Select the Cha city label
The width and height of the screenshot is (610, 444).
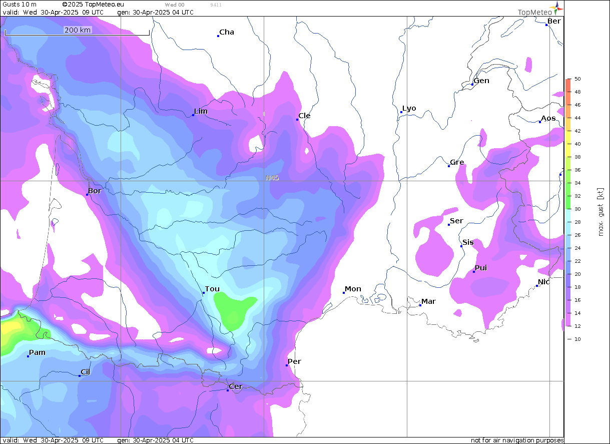tap(227, 32)
